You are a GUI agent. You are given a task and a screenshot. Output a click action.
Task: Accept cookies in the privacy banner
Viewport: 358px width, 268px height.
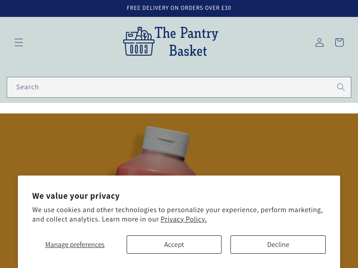coord(174,244)
